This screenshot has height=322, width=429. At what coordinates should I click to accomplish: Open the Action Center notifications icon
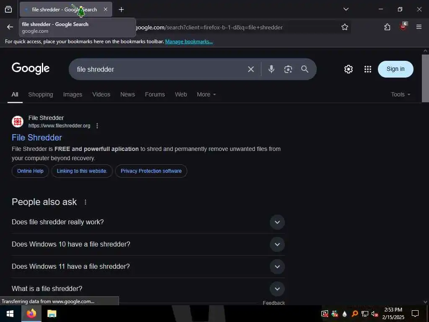[415, 314]
